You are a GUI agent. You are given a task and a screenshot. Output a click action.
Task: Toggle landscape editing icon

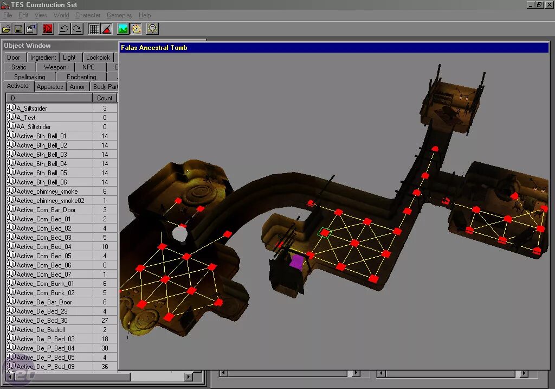(x=123, y=29)
